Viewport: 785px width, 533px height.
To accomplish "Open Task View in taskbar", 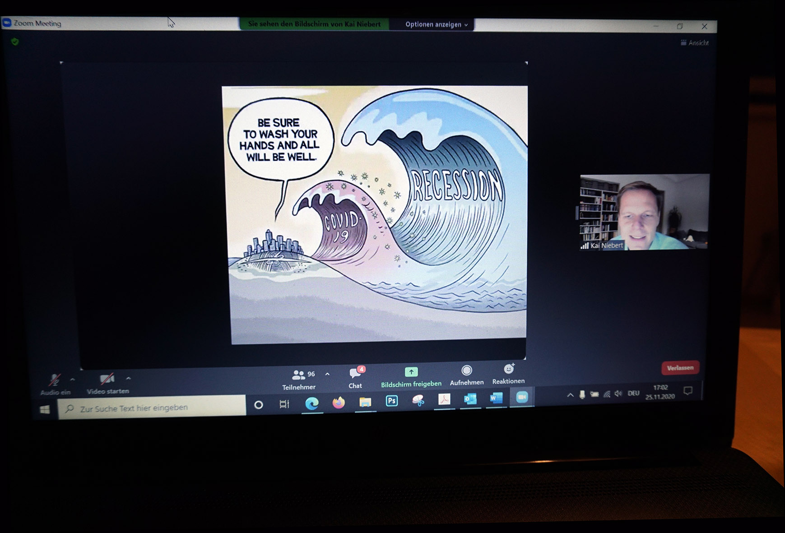I will (284, 404).
